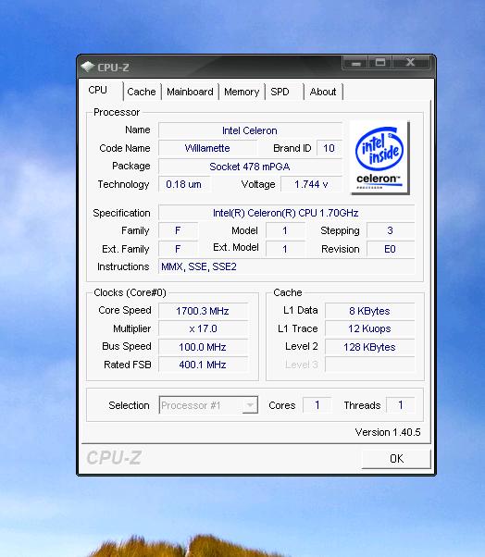Click the Intel Inside Celeron logo
Viewport: 485px width, 557px height.
(x=379, y=157)
